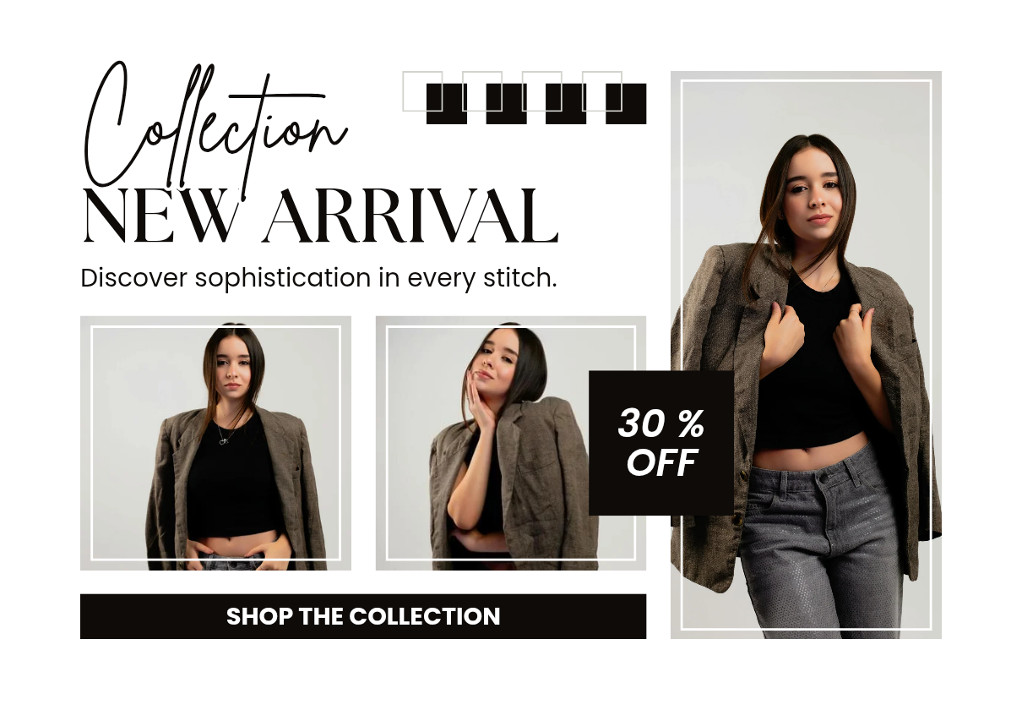1022x710 pixels.
Task: Click the second solid black decorative square
Action: [x=507, y=104]
